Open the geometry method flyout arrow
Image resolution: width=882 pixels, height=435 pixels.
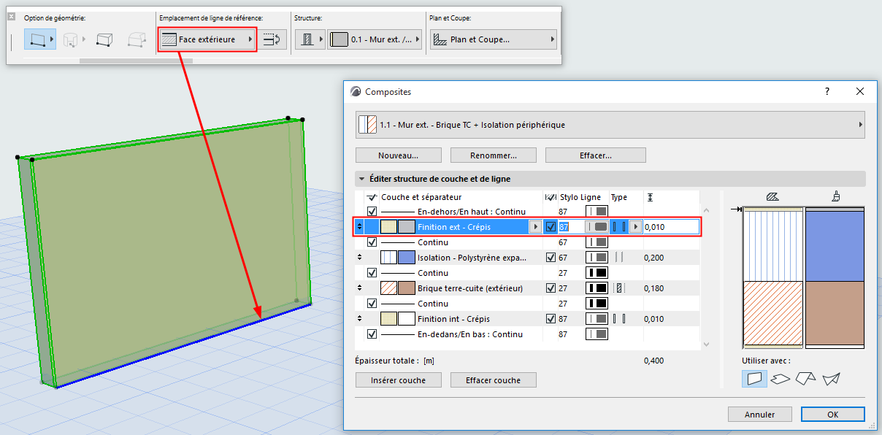point(53,39)
